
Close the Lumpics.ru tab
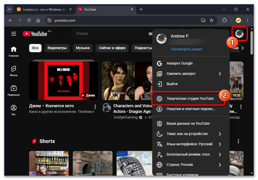click(70, 9)
